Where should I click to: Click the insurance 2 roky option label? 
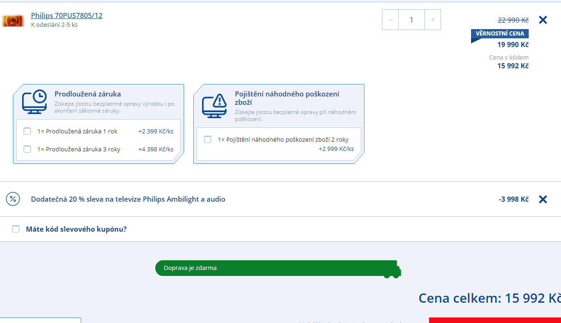(x=283, y=139)
